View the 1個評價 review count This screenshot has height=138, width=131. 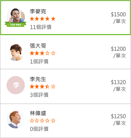(x=39, y=62)
